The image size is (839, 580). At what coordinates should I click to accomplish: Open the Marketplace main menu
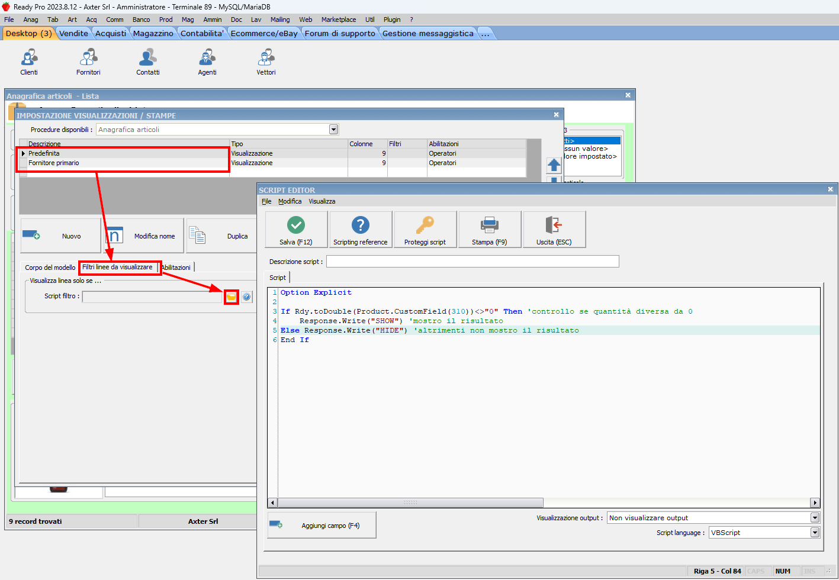point(339,20)
